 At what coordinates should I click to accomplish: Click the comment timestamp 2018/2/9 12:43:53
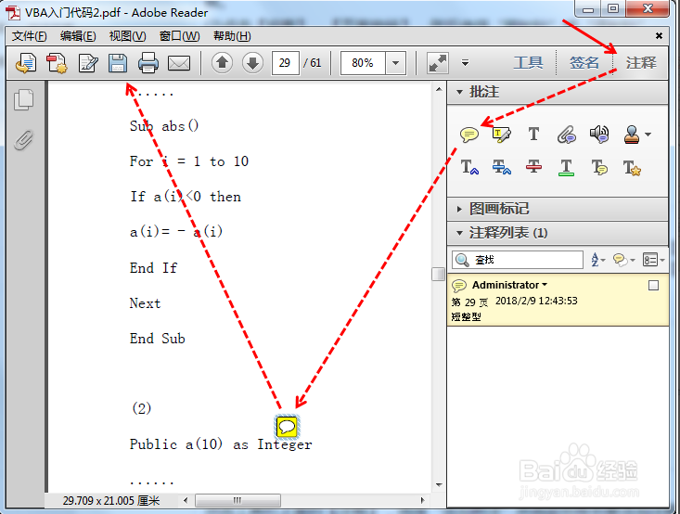[536, 301]
